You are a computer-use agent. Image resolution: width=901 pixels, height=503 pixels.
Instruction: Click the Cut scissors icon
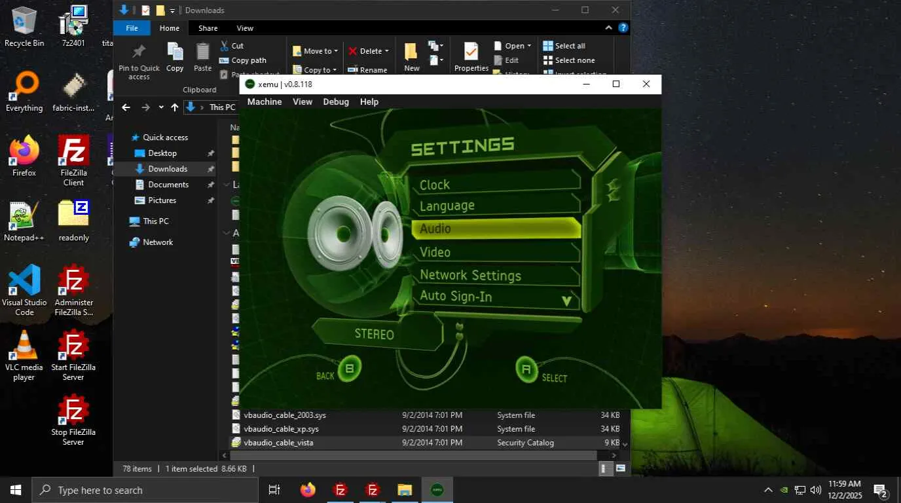click(225, 46)
